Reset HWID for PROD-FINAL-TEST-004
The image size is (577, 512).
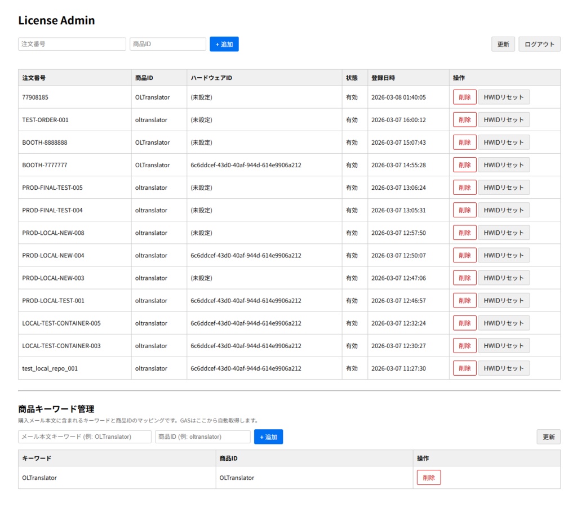click(x=504, y=210)
